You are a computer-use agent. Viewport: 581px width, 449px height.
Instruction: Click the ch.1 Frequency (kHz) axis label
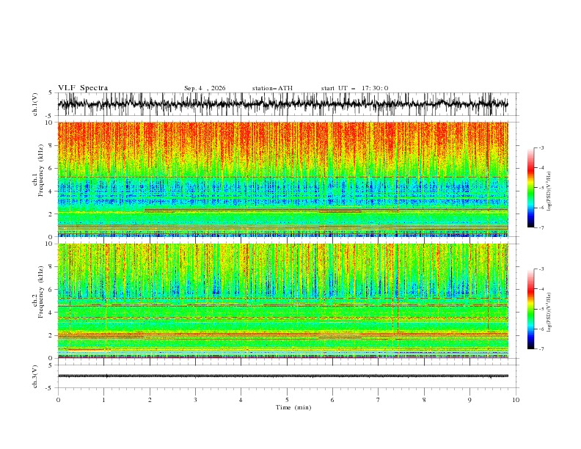(x=37, y=179)
